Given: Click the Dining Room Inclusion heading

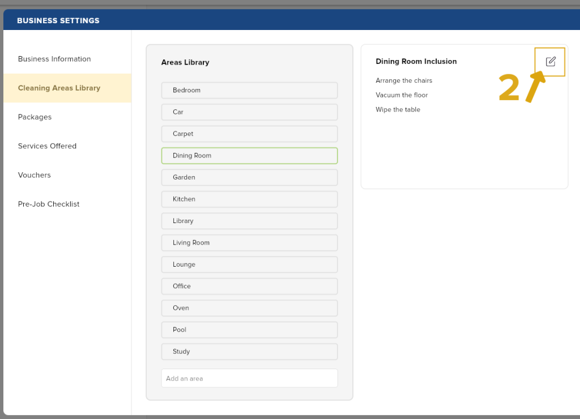Looking at the screenshot, I should (416, 61).
